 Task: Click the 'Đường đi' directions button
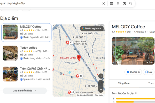(x=133, y=72)
